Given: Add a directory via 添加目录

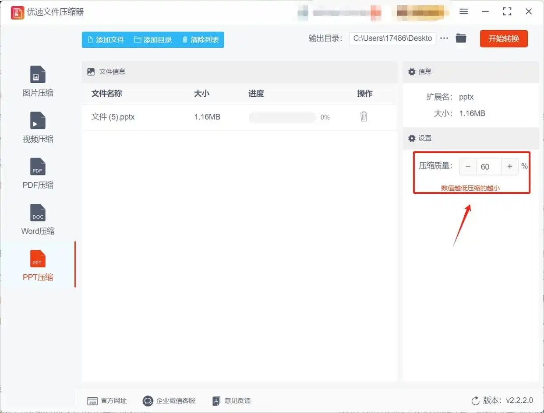Looking at the screenshot, I should 153,39.
